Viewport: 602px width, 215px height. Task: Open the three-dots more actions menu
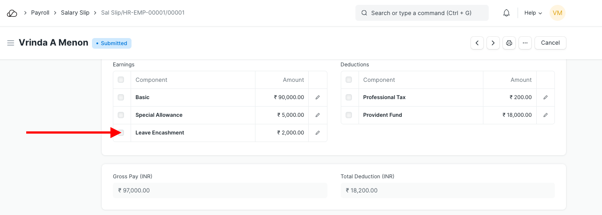coord(525,43)
